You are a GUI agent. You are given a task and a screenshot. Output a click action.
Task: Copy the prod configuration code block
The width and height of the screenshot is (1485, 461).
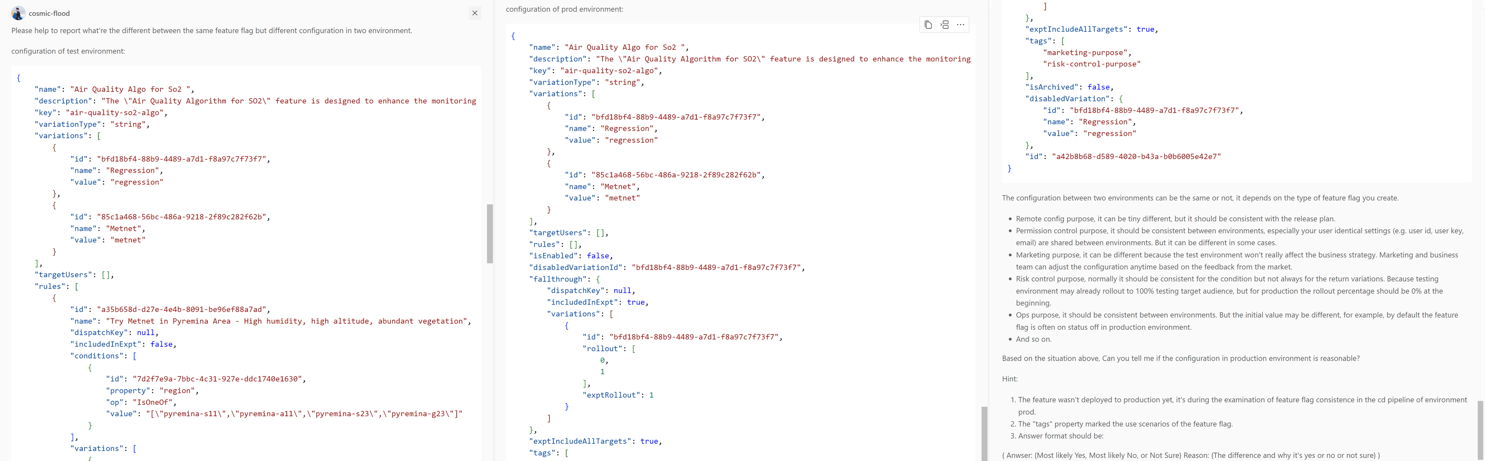(x=928, y=25)
